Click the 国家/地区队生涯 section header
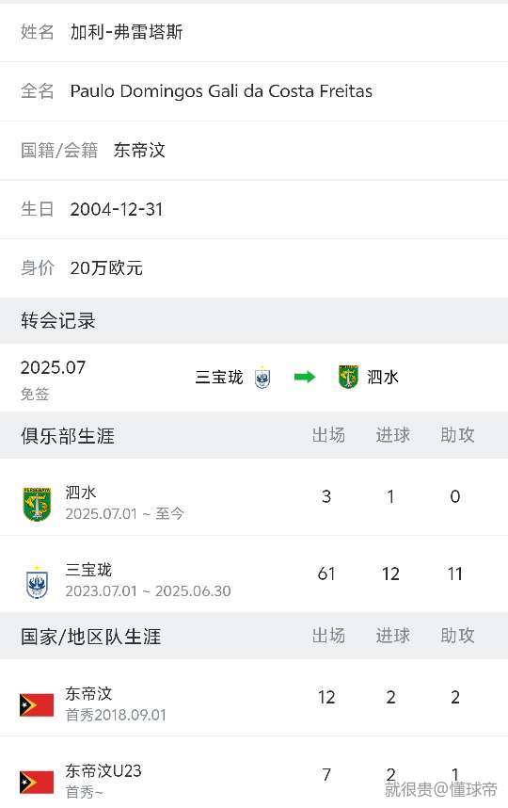 (90, 637)
